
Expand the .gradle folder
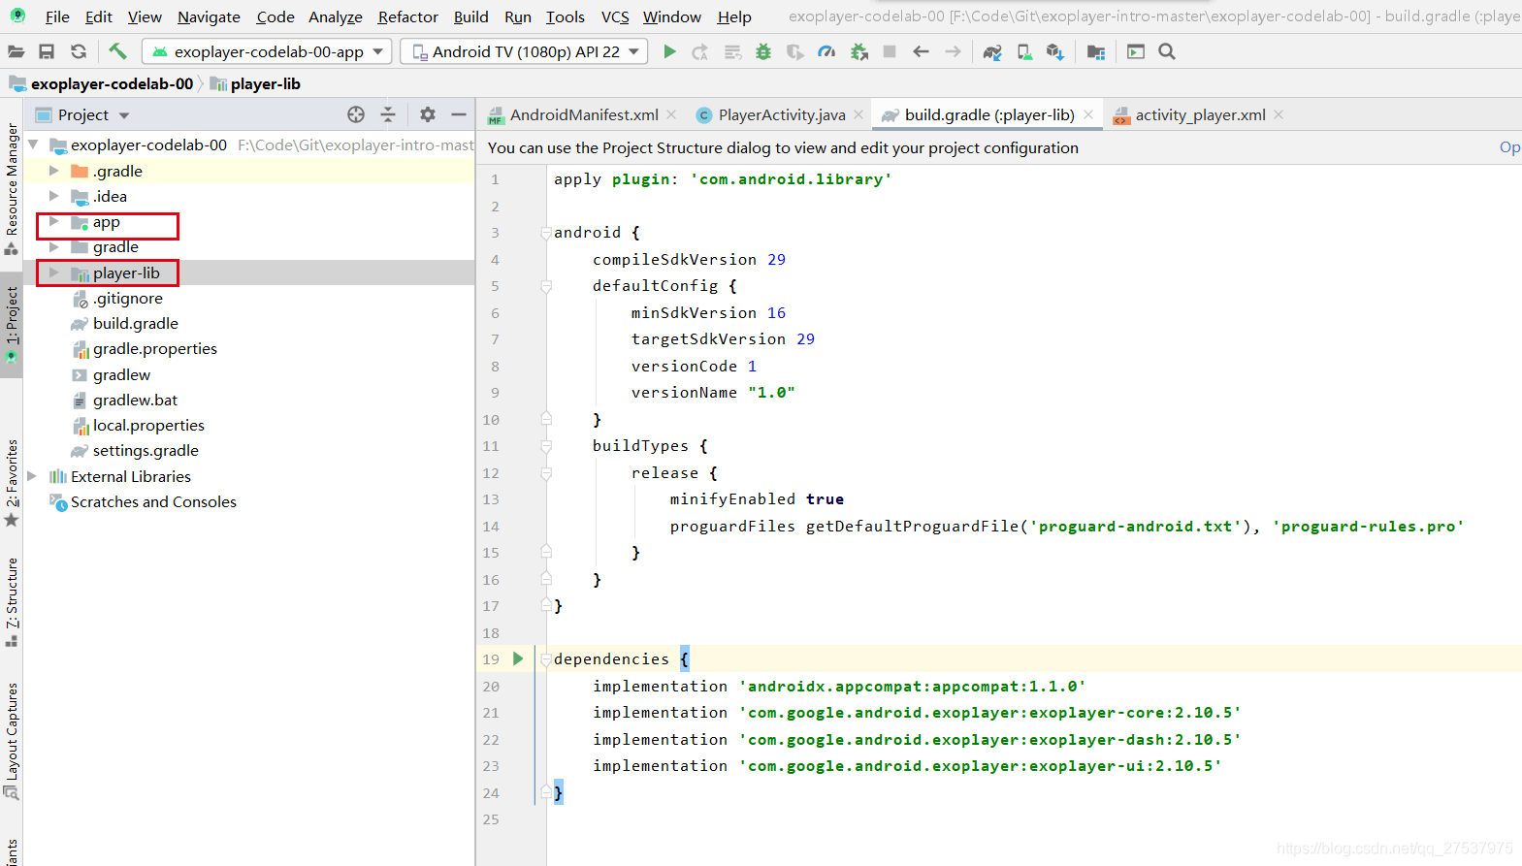click(x=54, y=171)
